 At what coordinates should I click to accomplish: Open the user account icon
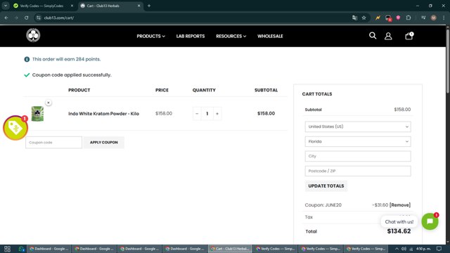click(x=388, y=36)
